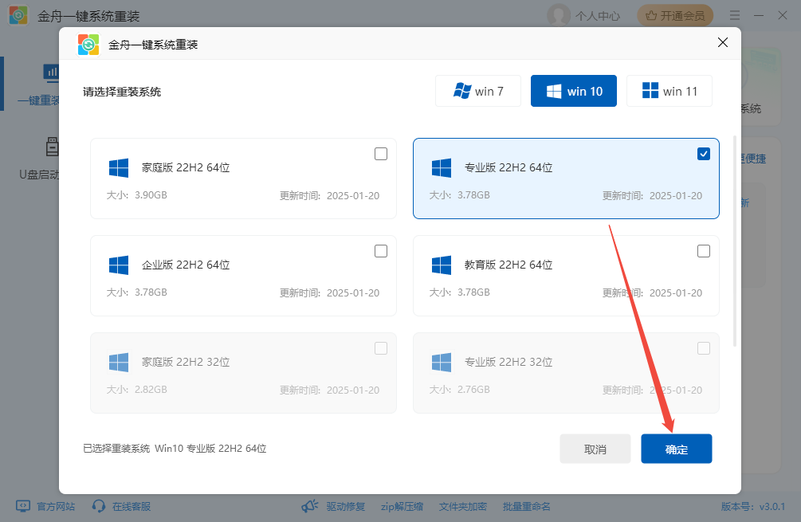Click 家庭版 22H2 64位 title text
Image resolution: width=801 pixels, height=522 pixels.
(x=186, y=167)
